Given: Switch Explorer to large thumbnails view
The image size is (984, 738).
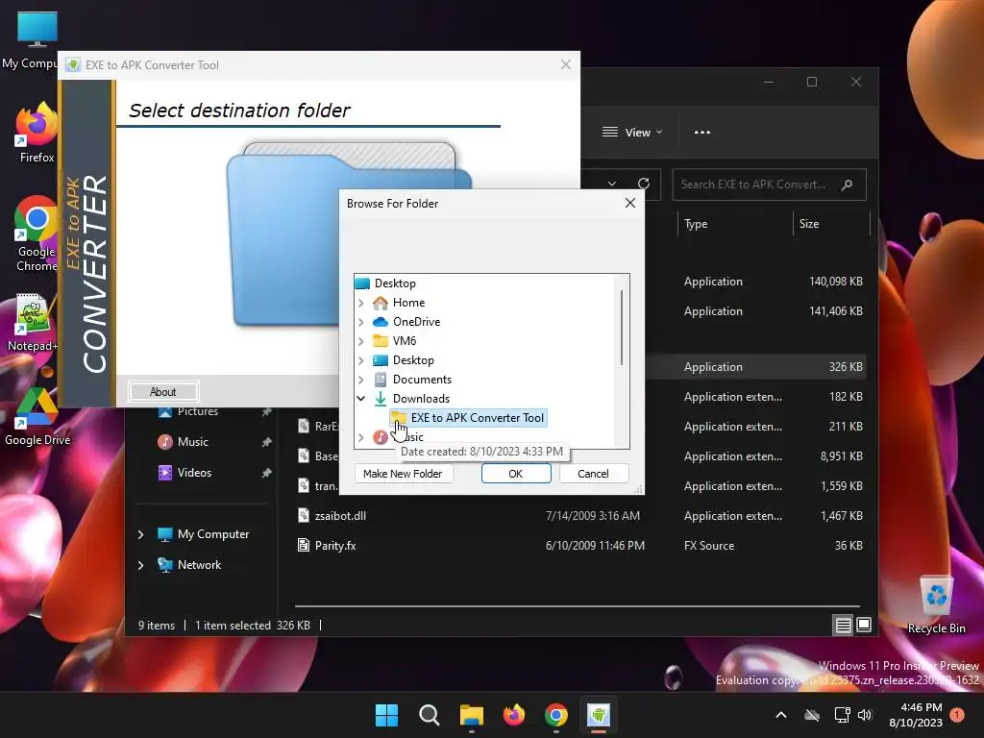Looking at the screenshot, I should pyautogui.click(x=864, y=625).
